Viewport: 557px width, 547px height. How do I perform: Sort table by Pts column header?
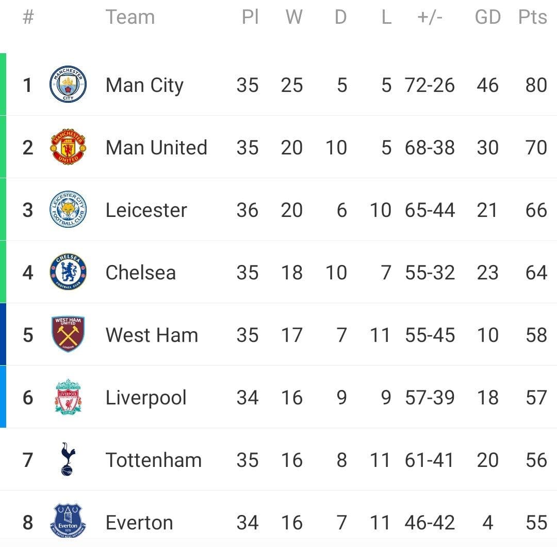point(532,17)
